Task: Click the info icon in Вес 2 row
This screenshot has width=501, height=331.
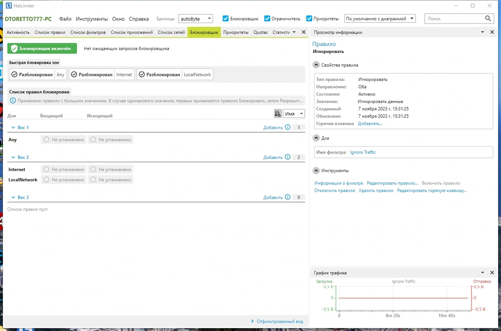Action: (288, 157)
